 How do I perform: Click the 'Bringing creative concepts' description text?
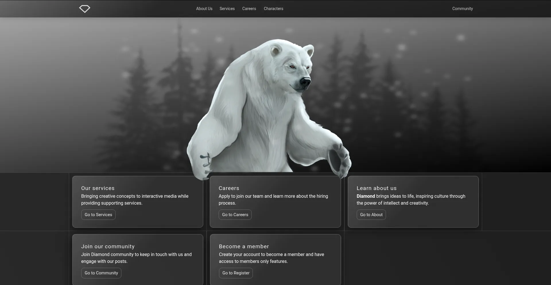(135, 200)
